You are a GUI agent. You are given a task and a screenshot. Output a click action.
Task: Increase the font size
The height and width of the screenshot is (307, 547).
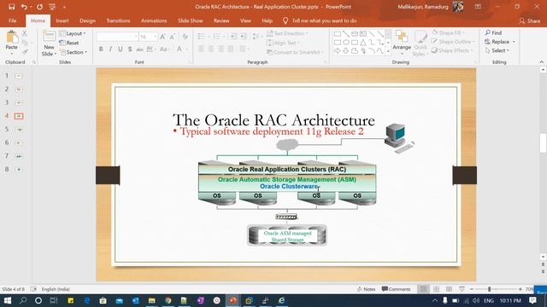[162, 37]
